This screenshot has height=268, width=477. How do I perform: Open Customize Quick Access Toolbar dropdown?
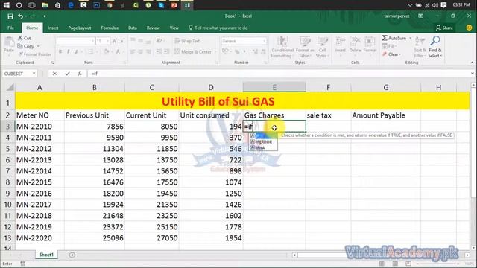click(45, 16)
